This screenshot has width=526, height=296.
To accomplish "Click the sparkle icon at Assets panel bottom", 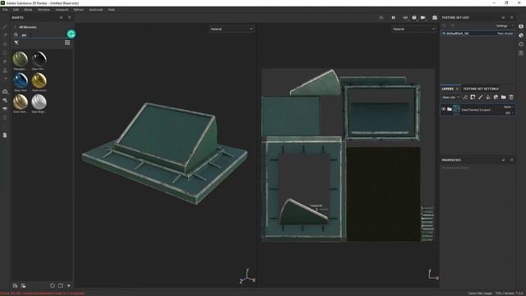I will point(69,285).
